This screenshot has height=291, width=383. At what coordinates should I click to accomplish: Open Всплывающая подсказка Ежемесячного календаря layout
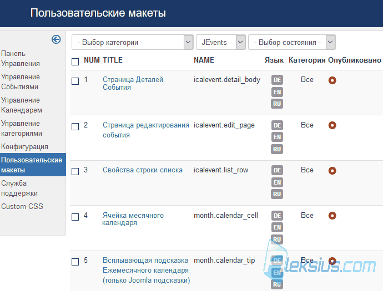coord(146,270)
